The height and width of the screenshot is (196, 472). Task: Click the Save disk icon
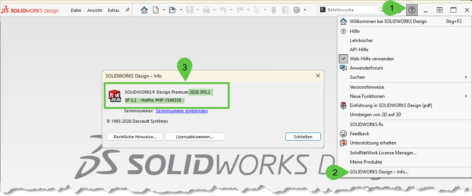189,10
